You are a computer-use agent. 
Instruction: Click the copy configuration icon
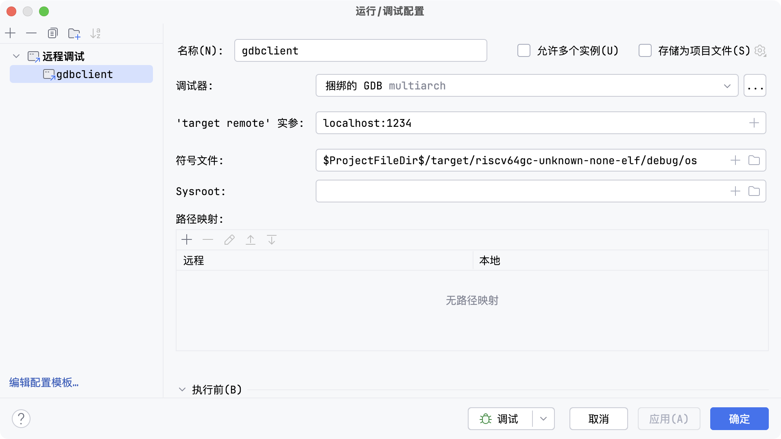(52, 33)
